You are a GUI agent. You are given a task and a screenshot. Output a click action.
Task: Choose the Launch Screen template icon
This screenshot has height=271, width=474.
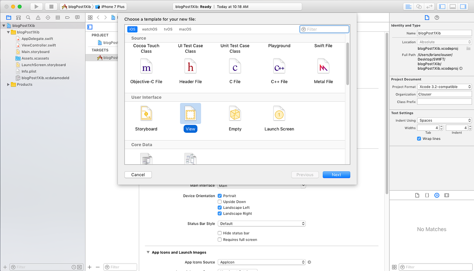279,114
